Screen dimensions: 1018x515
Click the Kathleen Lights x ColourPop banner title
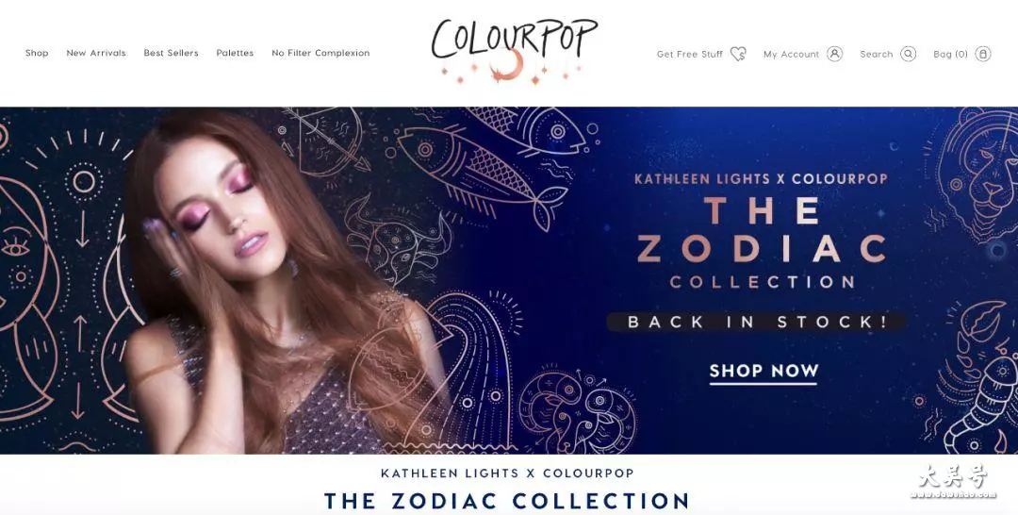coord(761,178)
